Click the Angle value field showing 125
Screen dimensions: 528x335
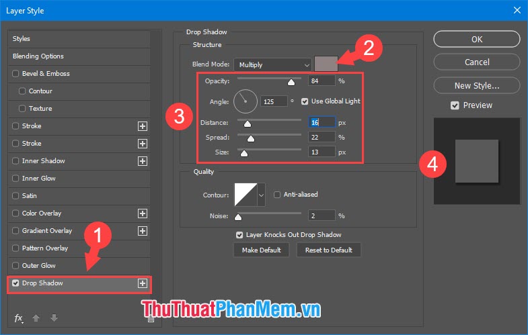[274, 101]
